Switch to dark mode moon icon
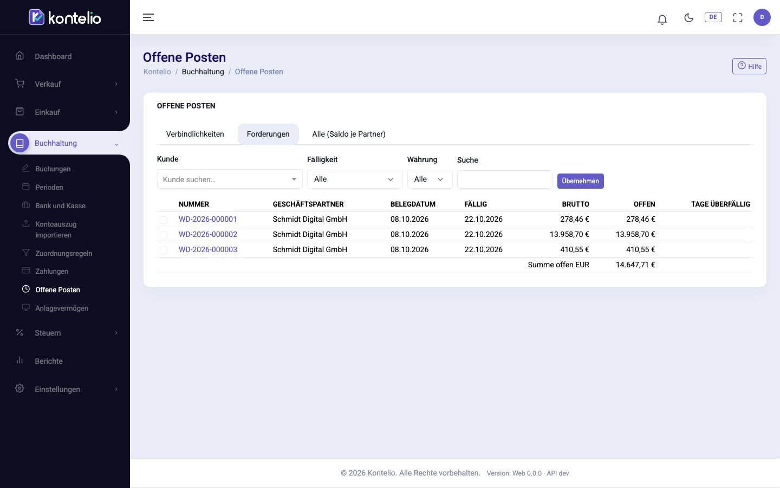780x488 pixels. (x=689, y=17)
